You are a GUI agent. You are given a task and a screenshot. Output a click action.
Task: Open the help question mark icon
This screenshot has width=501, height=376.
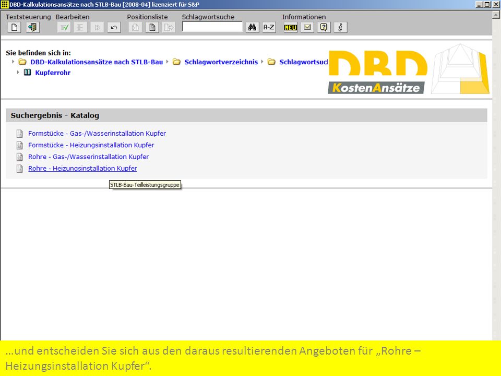click(x=324, y=28)
